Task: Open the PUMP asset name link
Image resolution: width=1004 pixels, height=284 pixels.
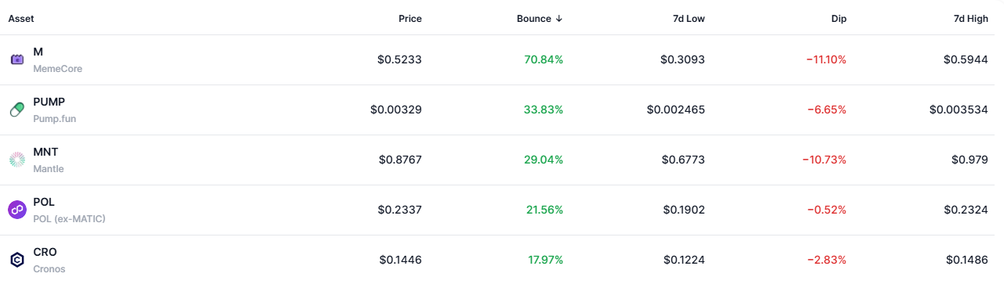Action: 49,102
